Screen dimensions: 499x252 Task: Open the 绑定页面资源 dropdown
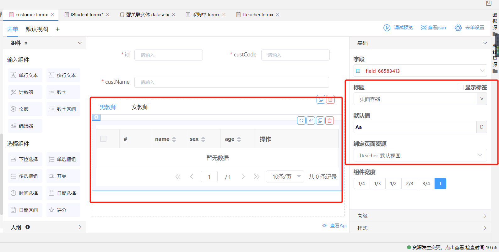click(420, 155)
